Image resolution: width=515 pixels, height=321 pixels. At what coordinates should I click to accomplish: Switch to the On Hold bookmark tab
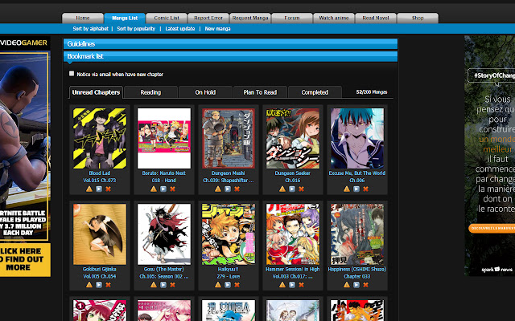[x=205, y=92]
